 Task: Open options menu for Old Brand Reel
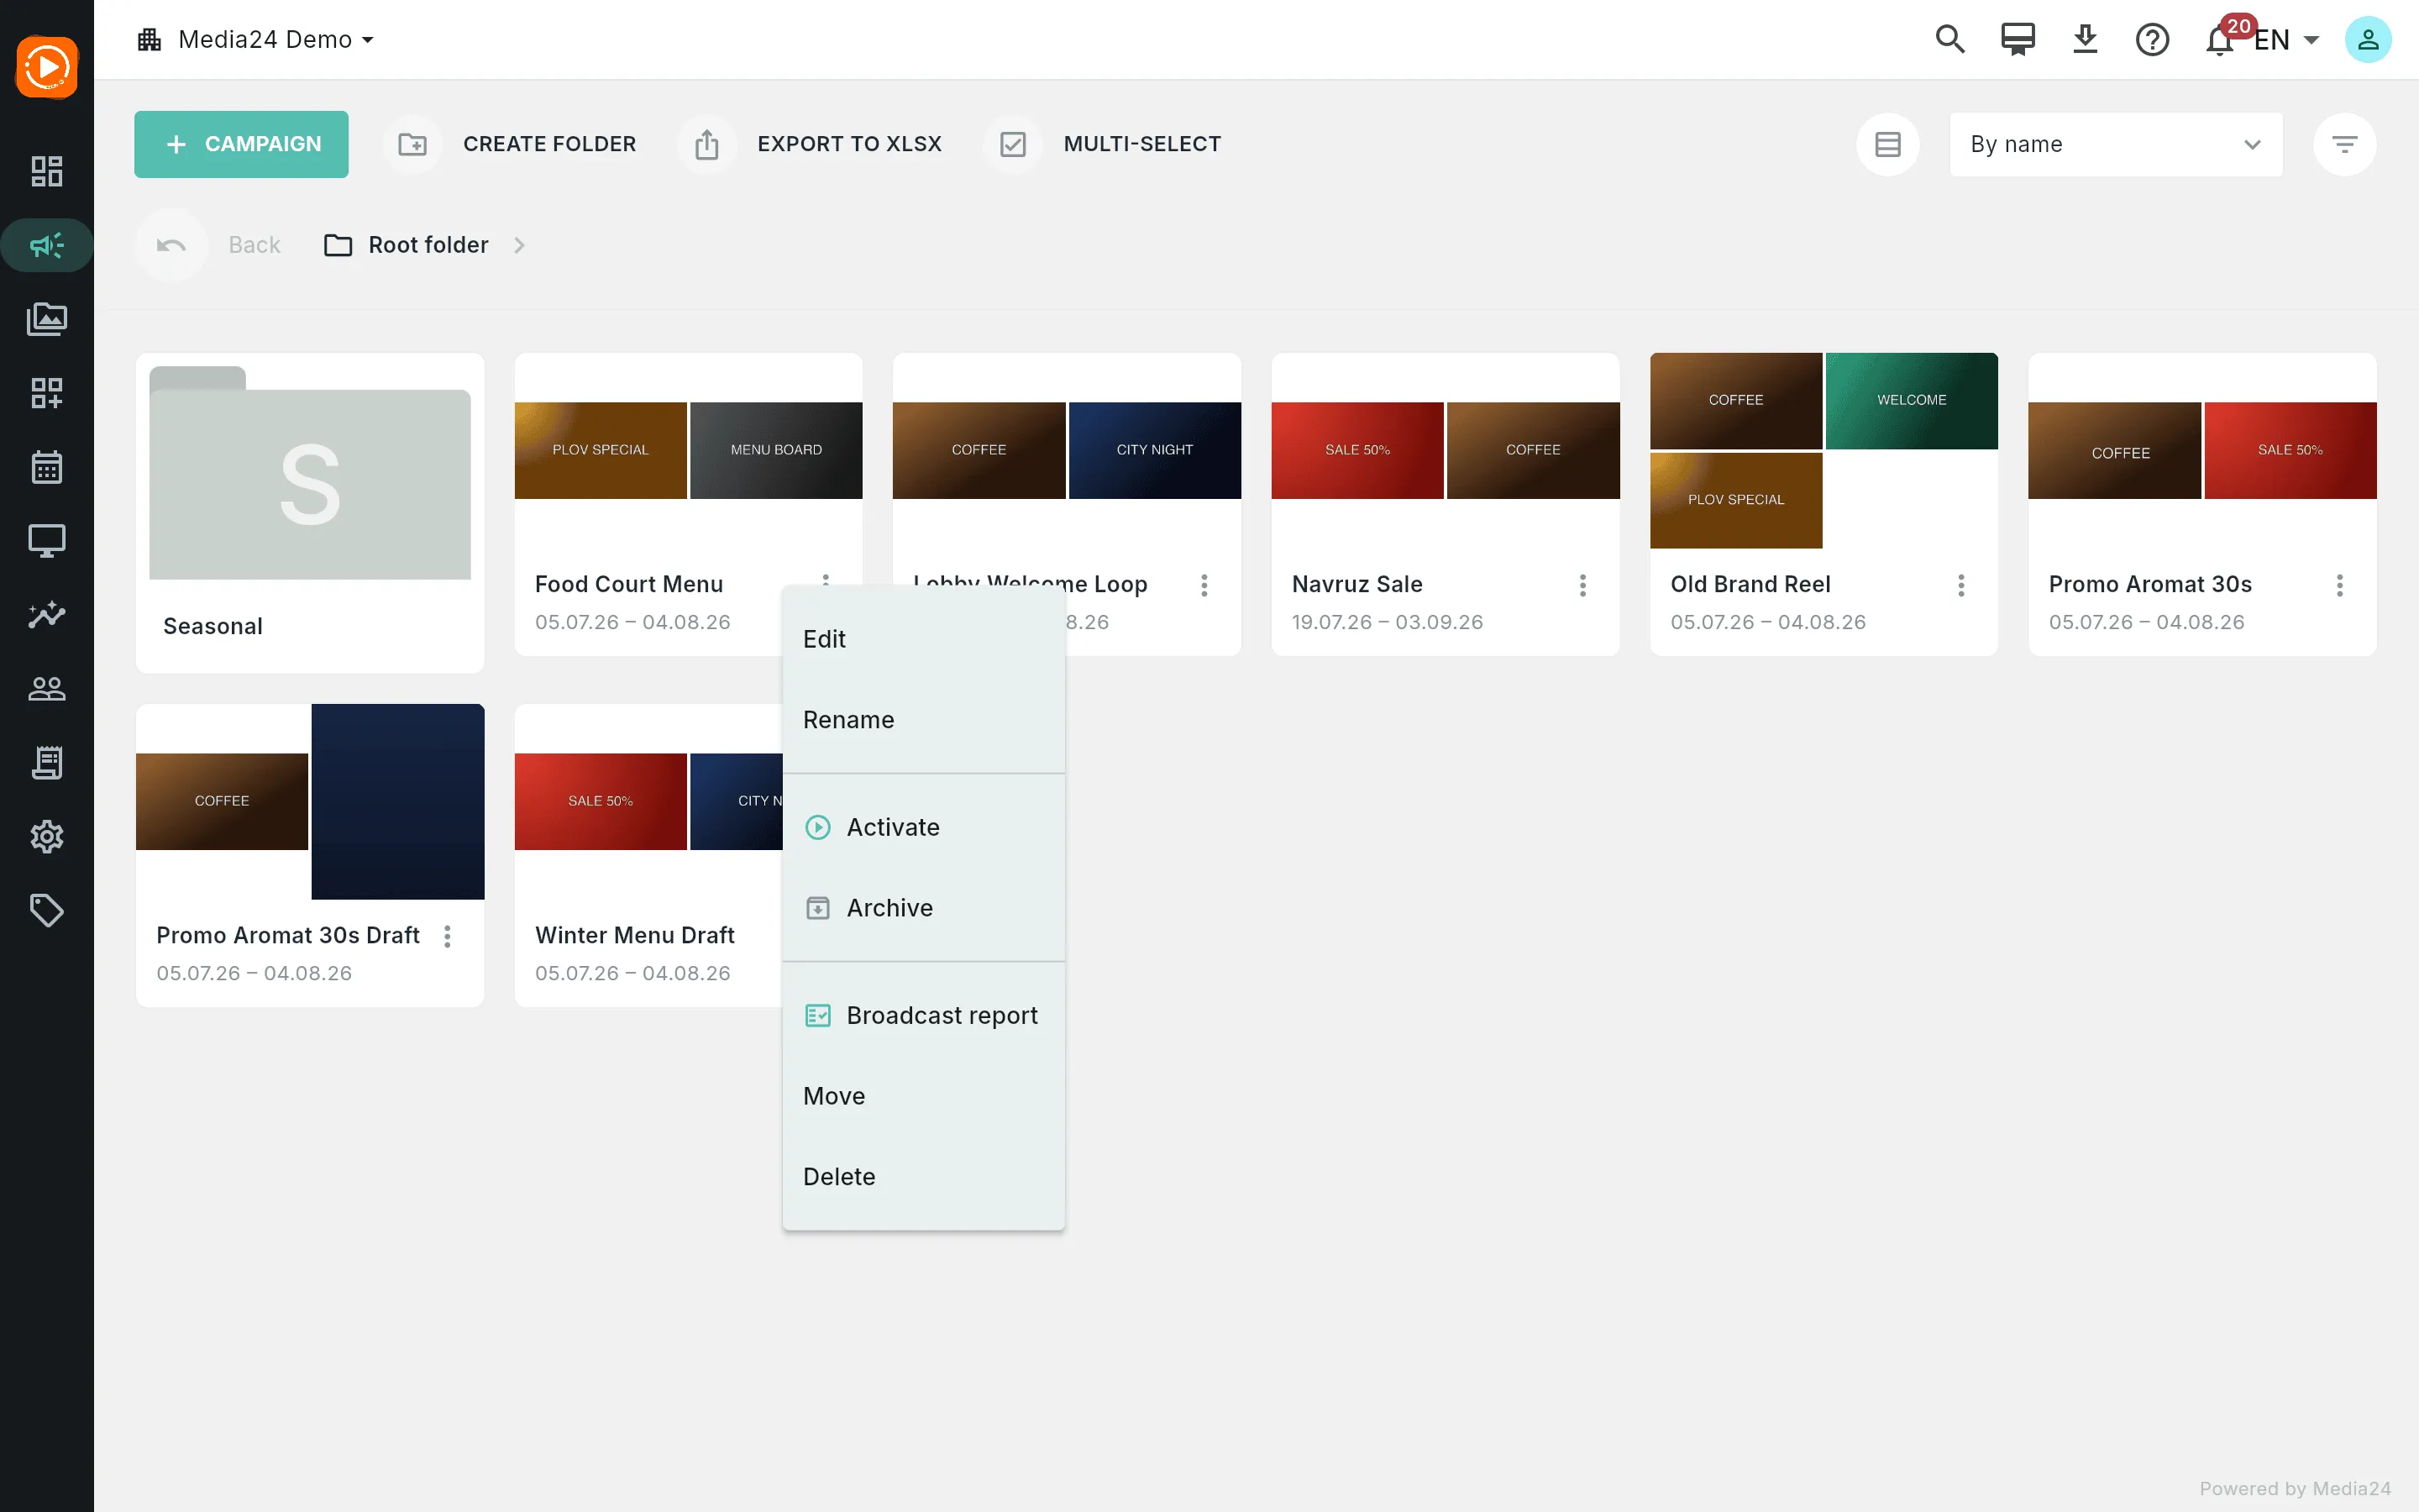[1961, 585]
